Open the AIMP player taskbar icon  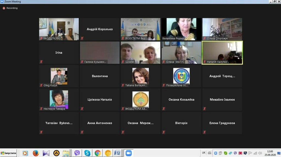(x=56, y=153)
